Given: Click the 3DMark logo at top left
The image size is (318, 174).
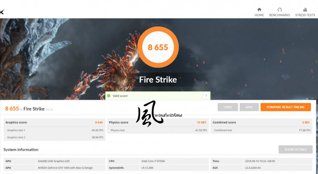Looking at the screenshot, I should click(x=2, y=12).
